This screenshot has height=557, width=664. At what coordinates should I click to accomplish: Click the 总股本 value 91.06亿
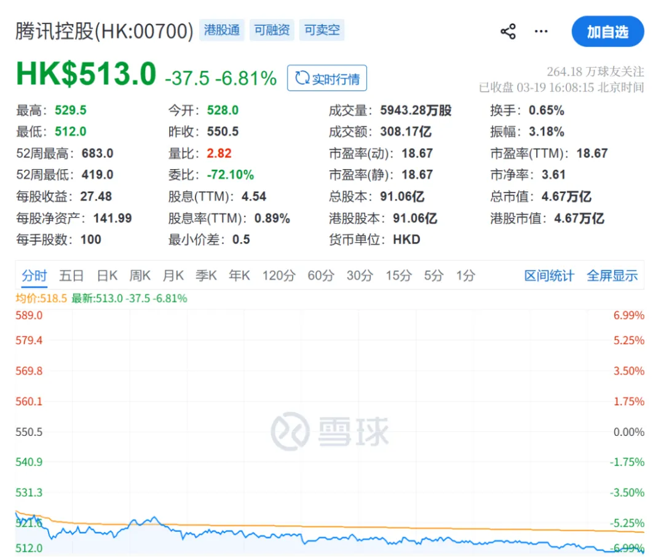(x=402, y=196)
